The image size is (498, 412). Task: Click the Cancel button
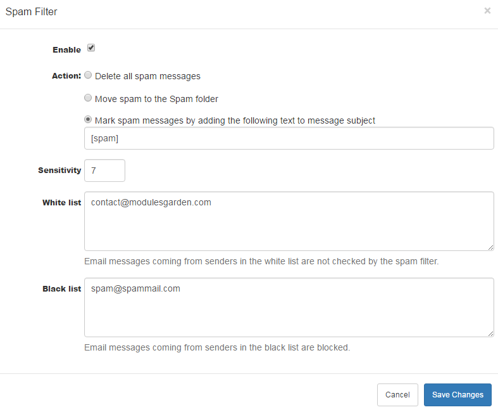coord(397,395)
